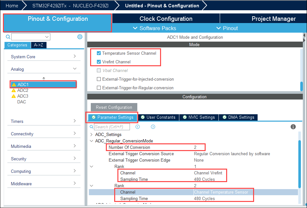Switch to the Clock Configuration tab

point(166,19)
